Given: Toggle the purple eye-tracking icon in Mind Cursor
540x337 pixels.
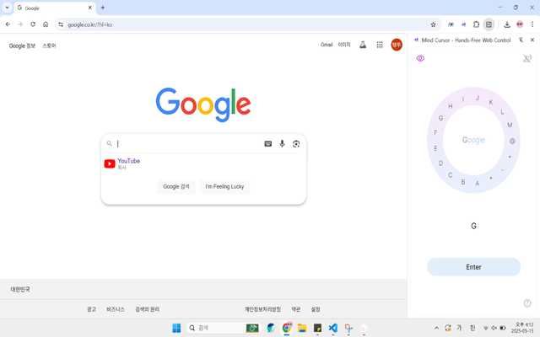Looking at the screenshot, I should (420, 58).
